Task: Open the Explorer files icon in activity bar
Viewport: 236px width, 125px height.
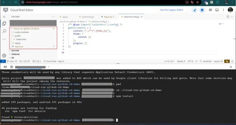Action: (4, 24)
